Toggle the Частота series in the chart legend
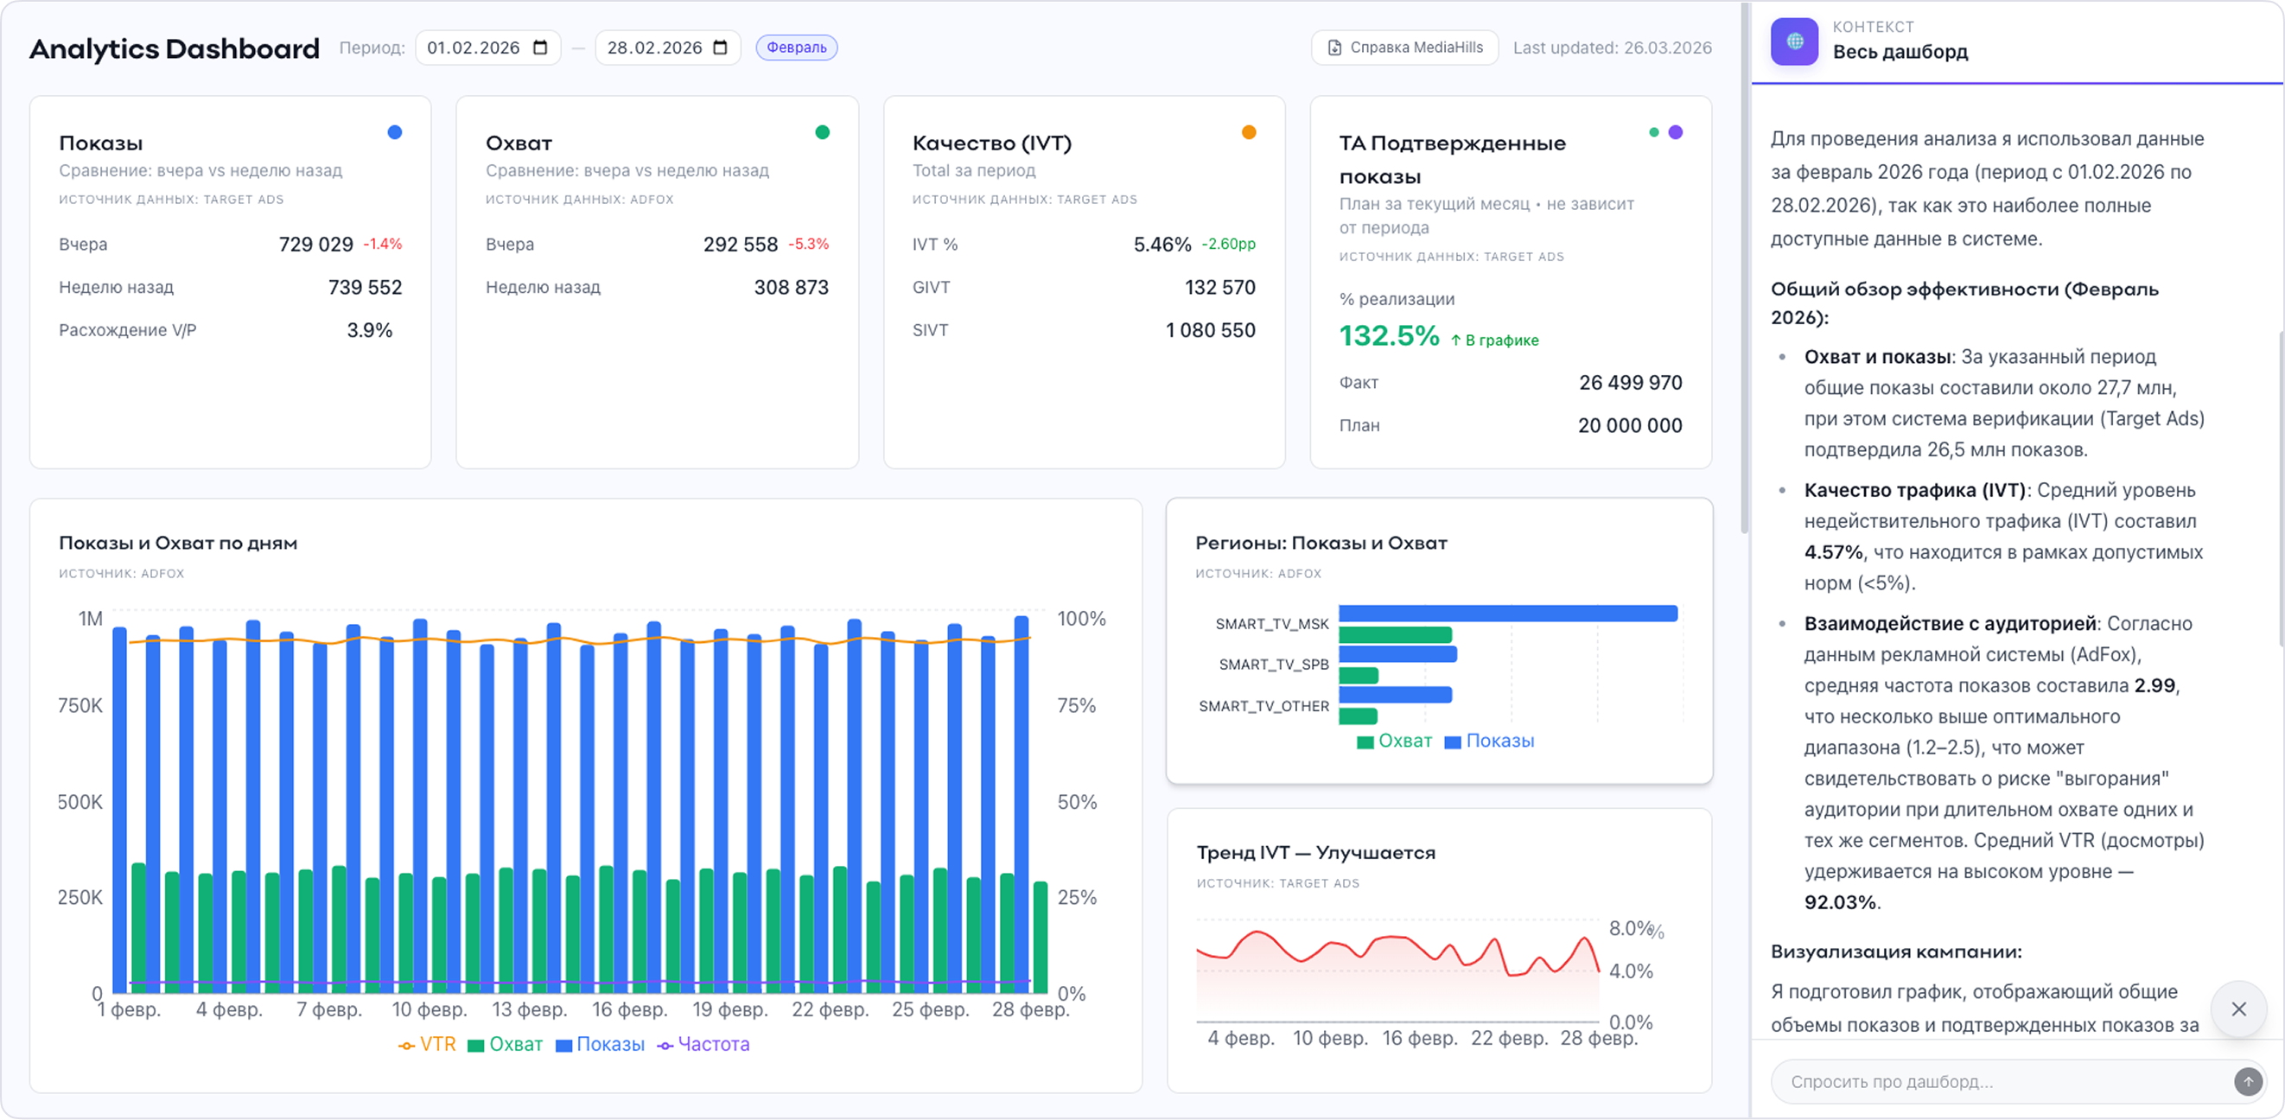This screenshot has height=1120, width=2285. pyautogui.click(x=704, y=1045)
